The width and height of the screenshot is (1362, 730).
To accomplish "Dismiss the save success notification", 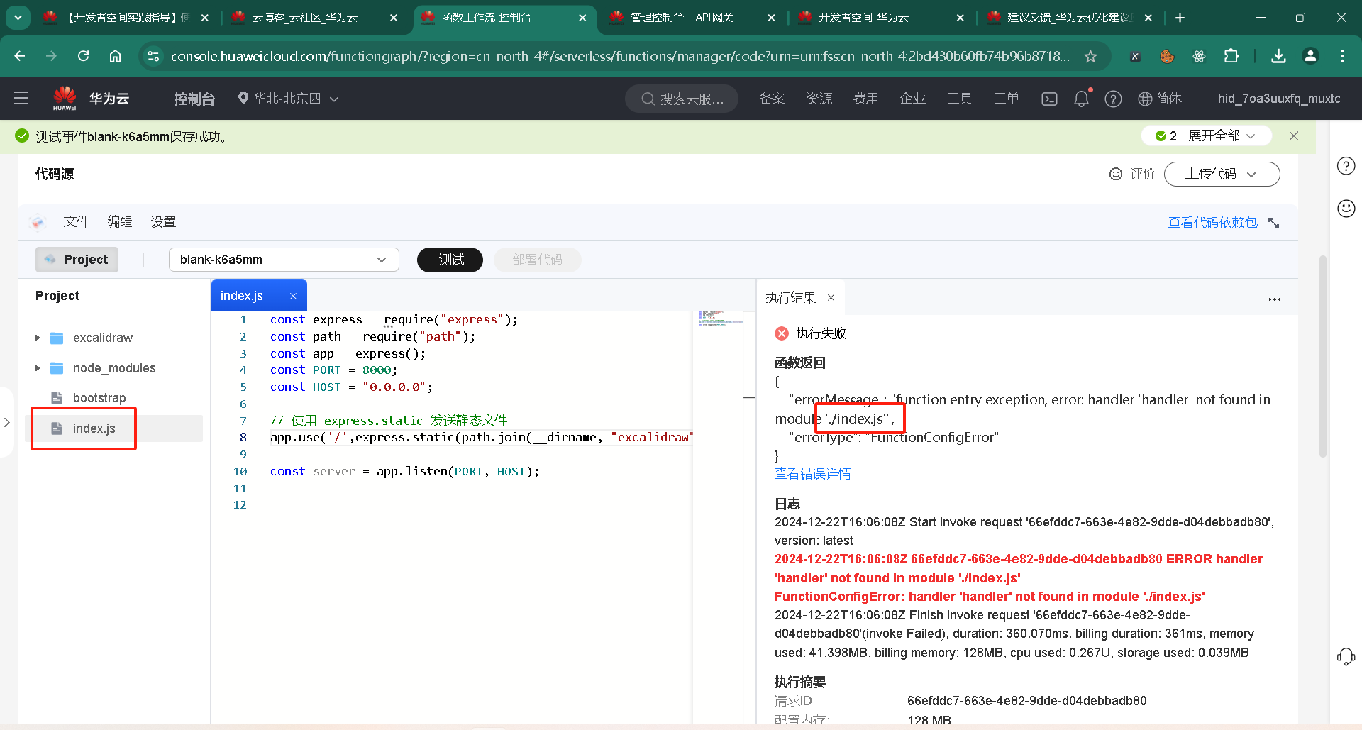I will 1294,136.
